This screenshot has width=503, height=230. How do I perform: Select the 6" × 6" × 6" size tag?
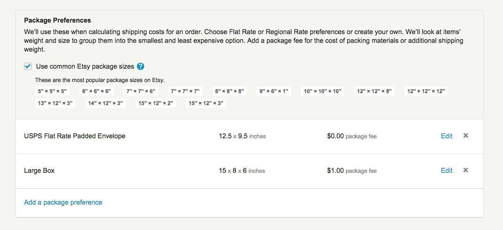click(97, 91)
